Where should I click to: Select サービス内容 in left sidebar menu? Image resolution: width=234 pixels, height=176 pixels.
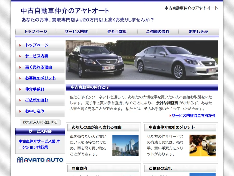[x=37, y=56]
